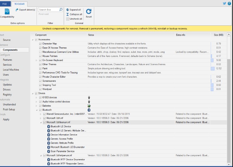This screenshot has width=233, height=167.
Task: Sort by the Size (MB) column header
Action: coord(218,35)
